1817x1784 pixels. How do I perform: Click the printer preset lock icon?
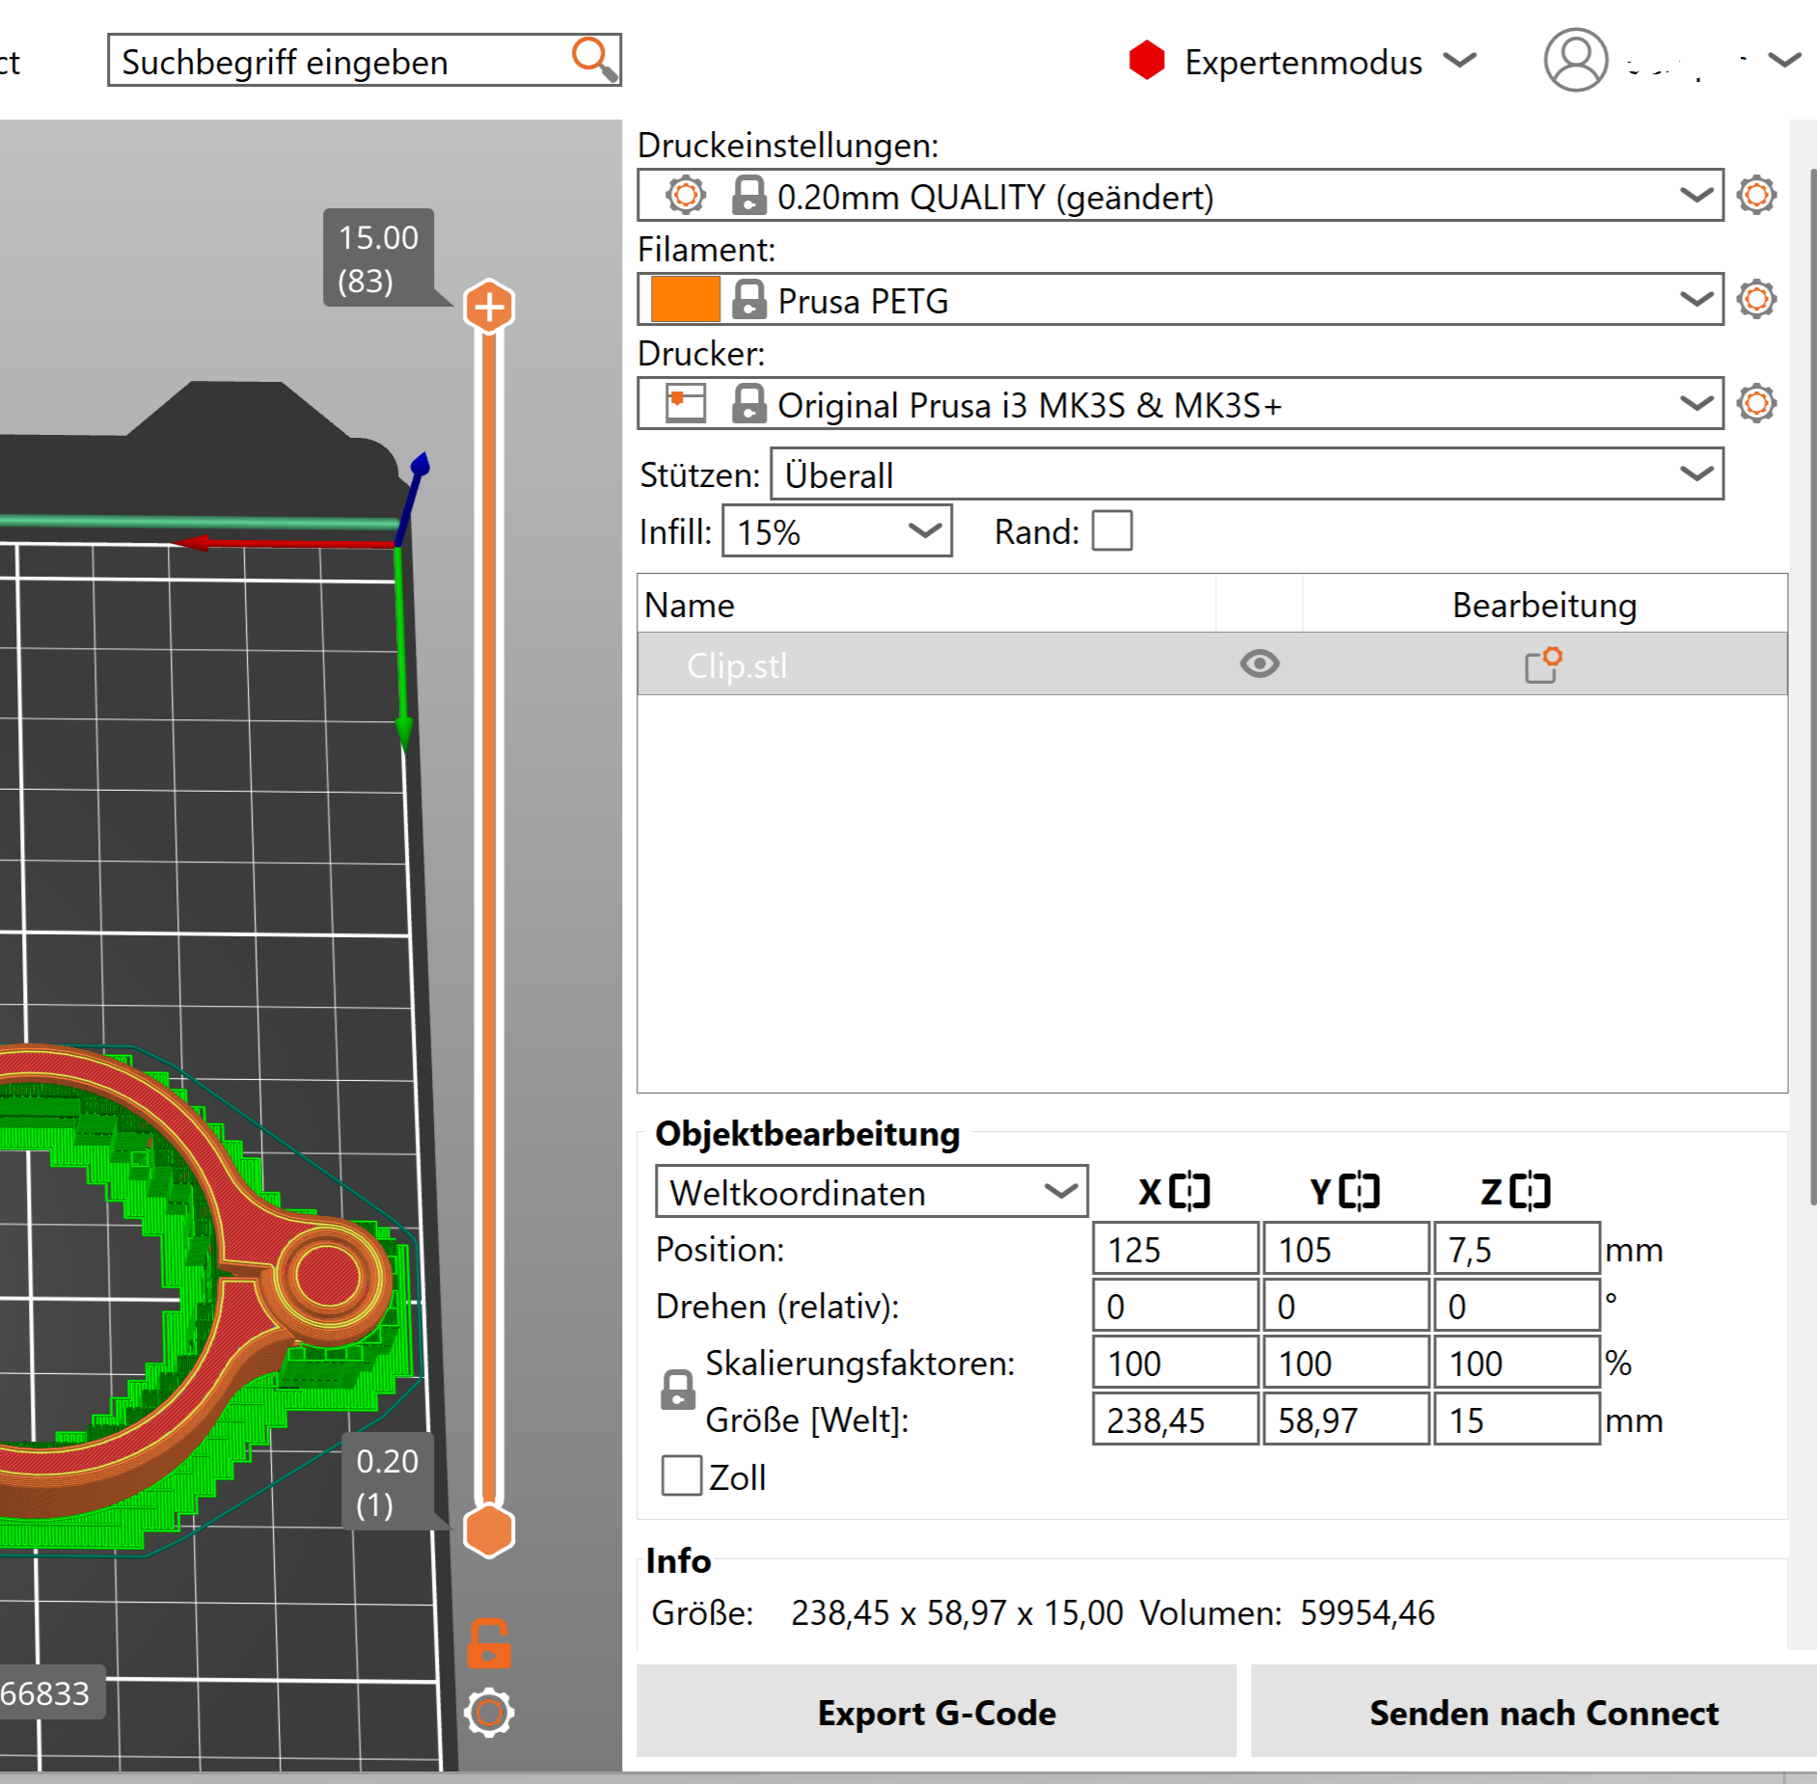click(x=749, y=403)
